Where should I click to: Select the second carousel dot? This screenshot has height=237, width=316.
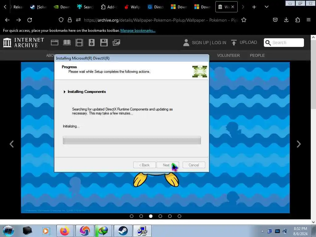141,216
